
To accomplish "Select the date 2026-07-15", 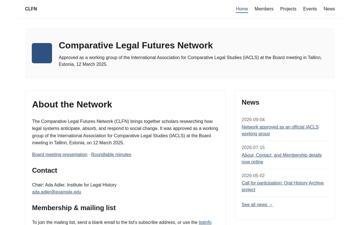I will point(253,148).
